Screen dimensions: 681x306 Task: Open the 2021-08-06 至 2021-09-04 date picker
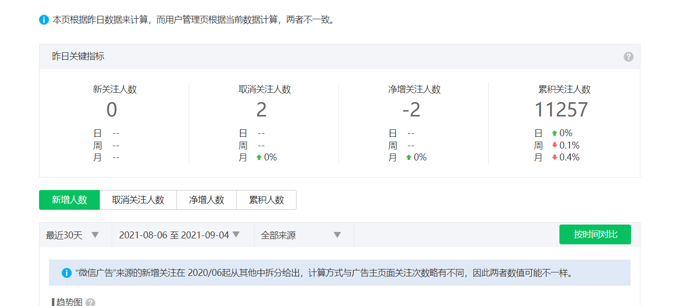(179, 235)
